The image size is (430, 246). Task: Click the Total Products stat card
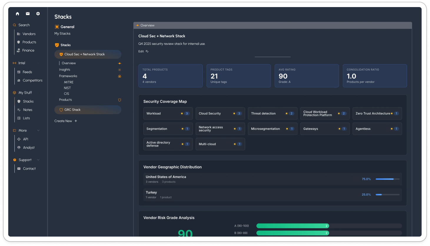point(170,76)
